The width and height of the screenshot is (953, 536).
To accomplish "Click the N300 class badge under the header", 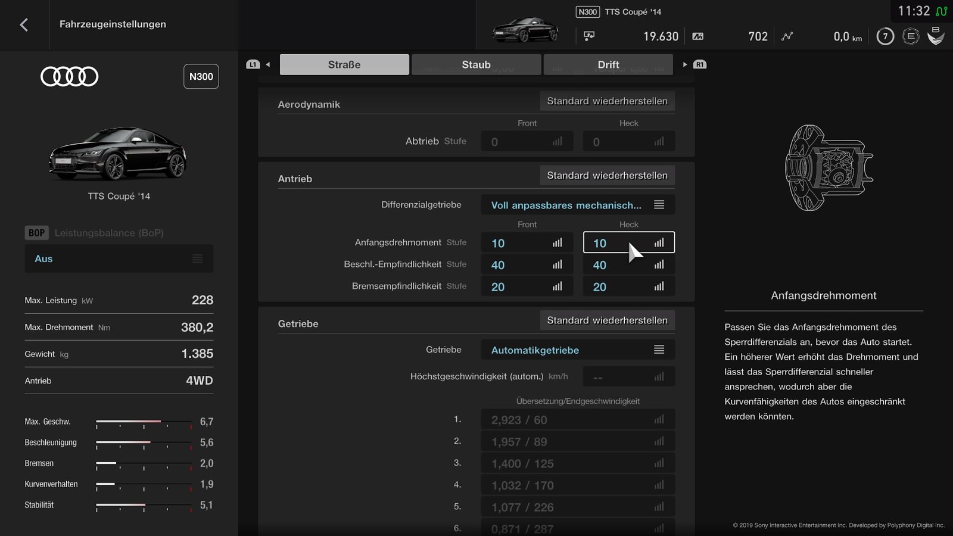I will click(x=201, y=76).
